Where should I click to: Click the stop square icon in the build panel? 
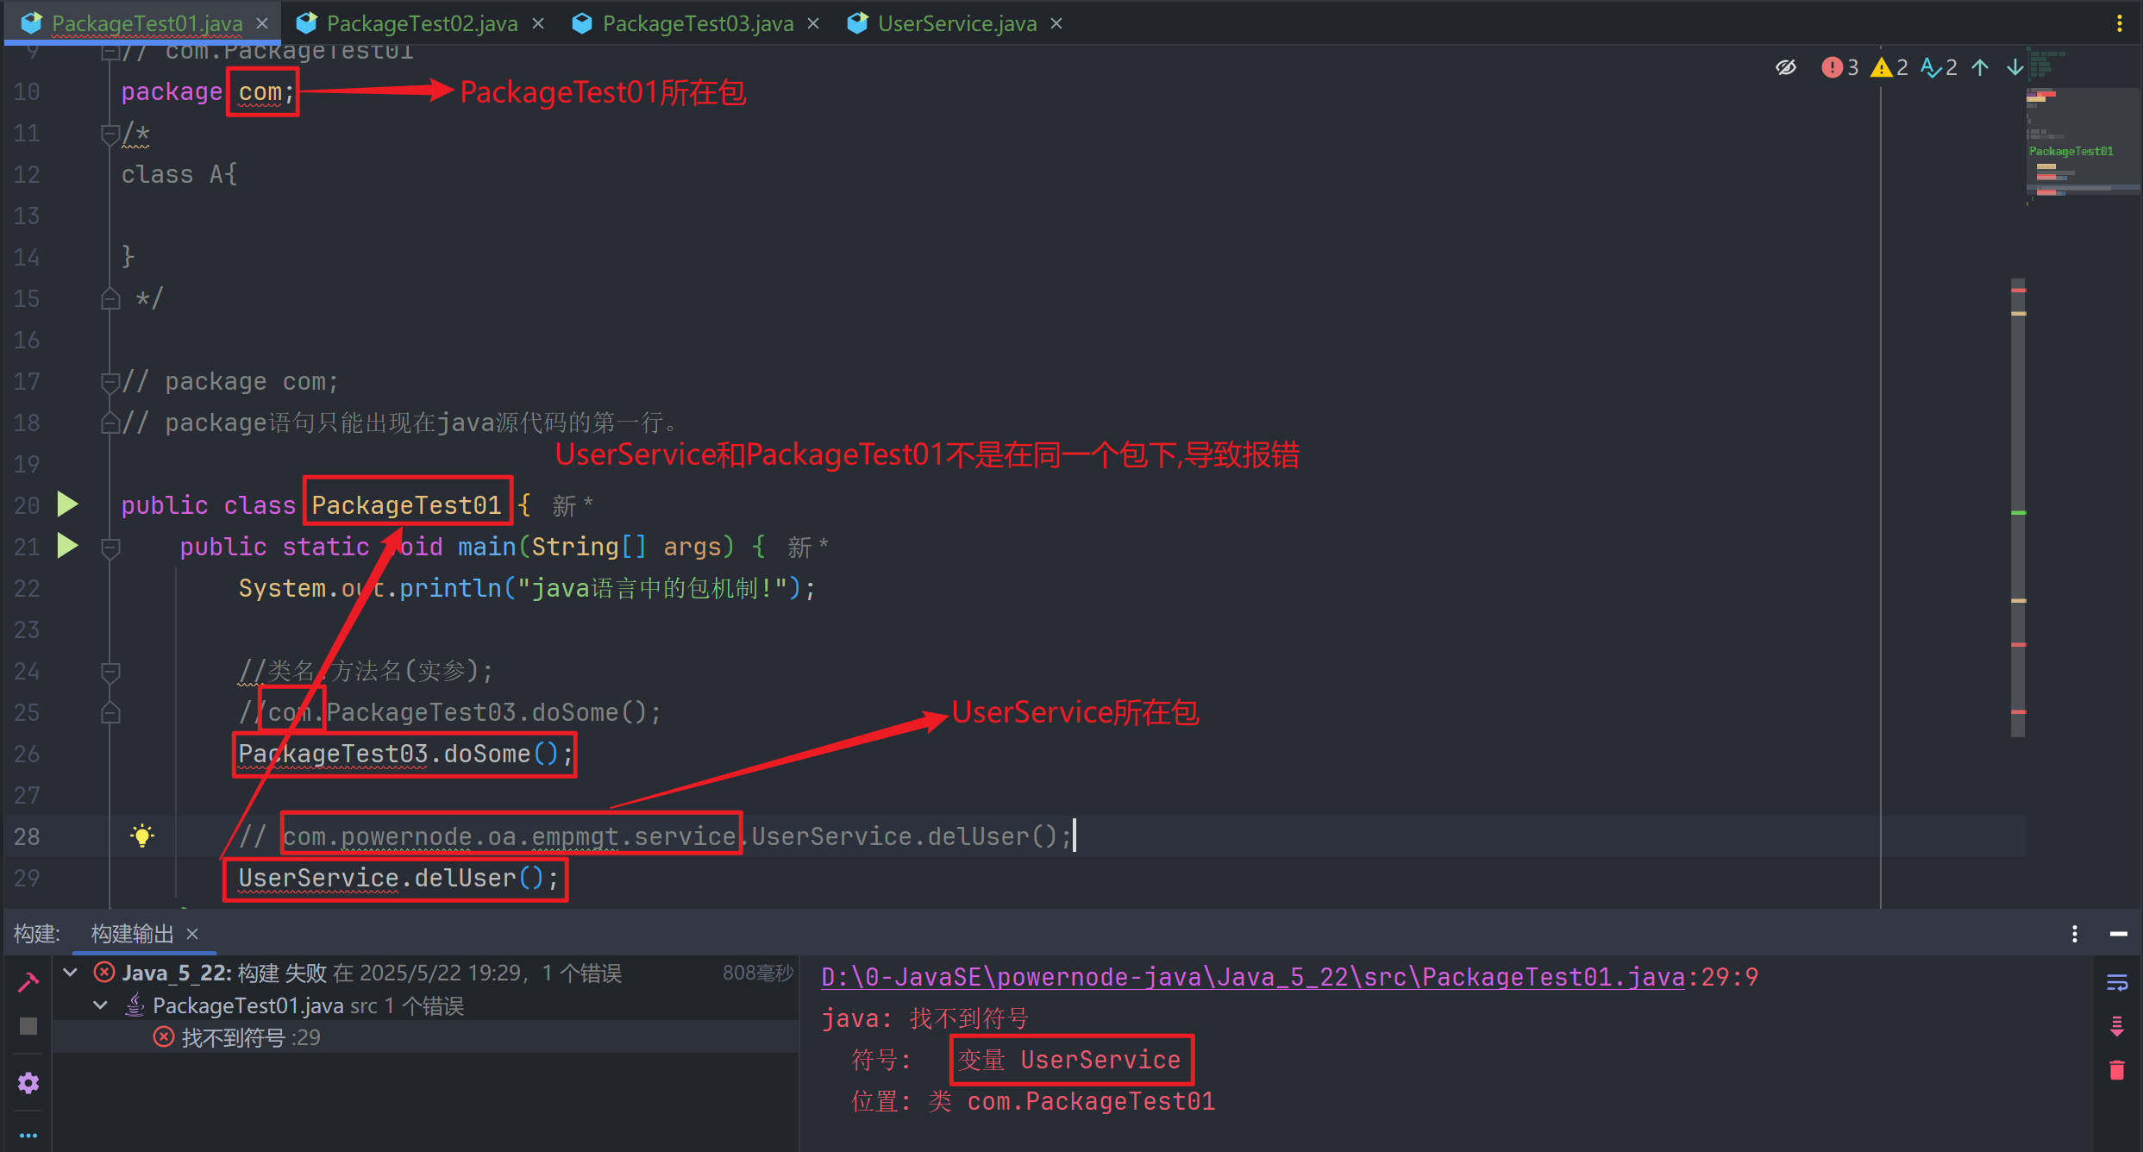[x=28, y=1026]
